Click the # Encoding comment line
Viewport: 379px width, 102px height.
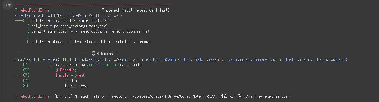coord(66,70)
